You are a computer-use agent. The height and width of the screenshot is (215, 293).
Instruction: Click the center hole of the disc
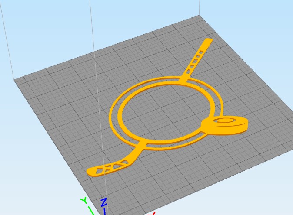tap(225, 121)
